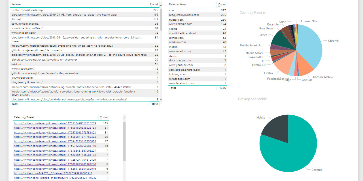Viewport: 363px width, 181px height.
Task: Click the Referrer table vertical scrollbar
Action: pyautogui.click(x=161, y=19)
